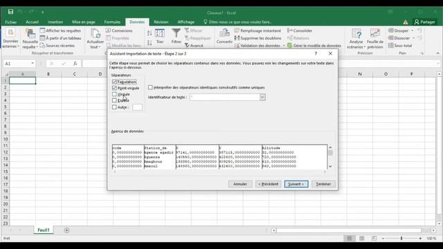The height and width of the screenshot is (249, 443).
Task: Click Dites-nous ce que vous voulez faire
Action: point(237,21)
